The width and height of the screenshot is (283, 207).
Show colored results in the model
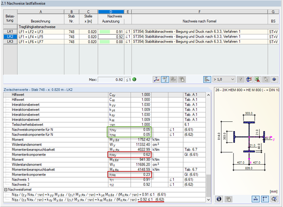tap(249, 79)
